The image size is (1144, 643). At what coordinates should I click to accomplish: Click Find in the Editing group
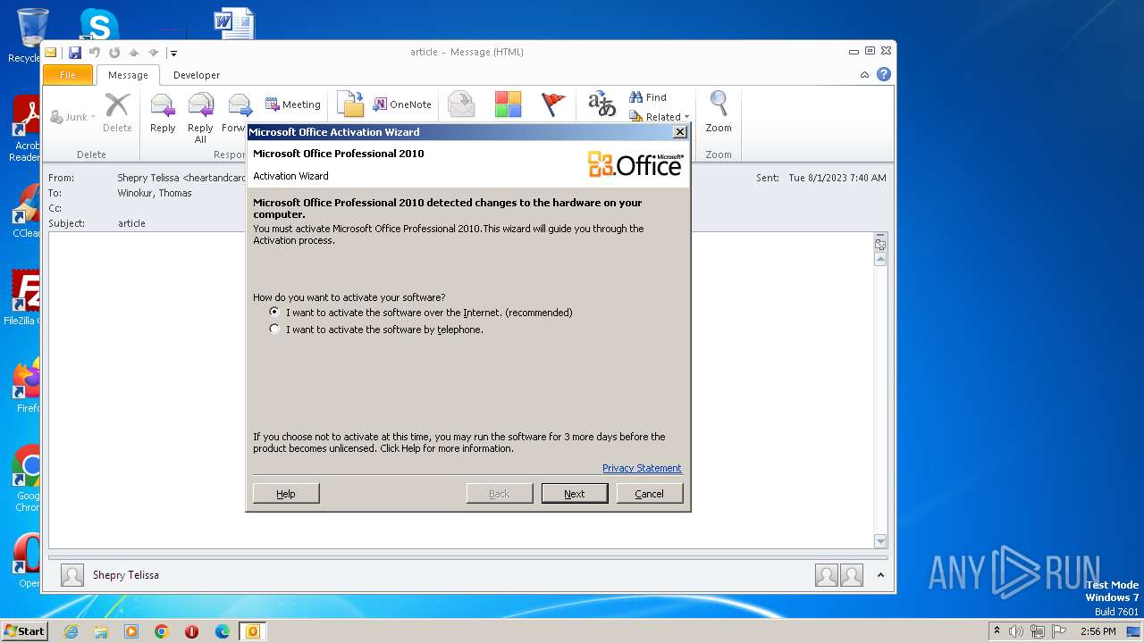(x=648, y=97)
